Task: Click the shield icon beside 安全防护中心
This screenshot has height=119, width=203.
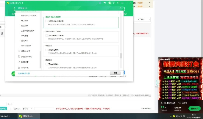Action: click(19, 57)
